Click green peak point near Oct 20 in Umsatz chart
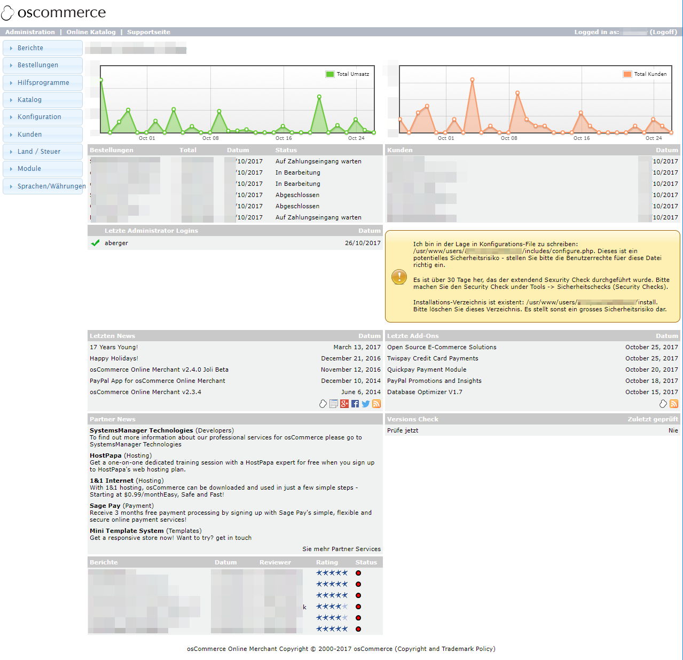The height and width of the screenshot is (660, 683). [319, 97]
